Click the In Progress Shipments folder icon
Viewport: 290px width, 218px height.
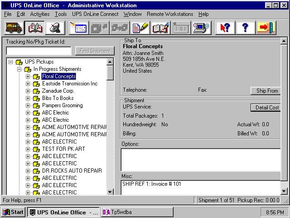[28, 69]
